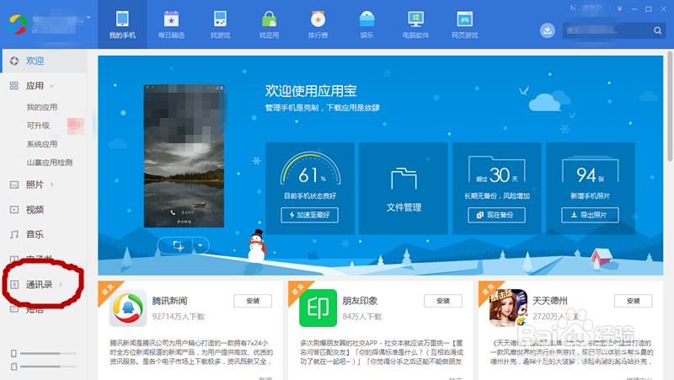Focus the search input field
The width and height of the screenshot is (674, 380).
(607, 30)
